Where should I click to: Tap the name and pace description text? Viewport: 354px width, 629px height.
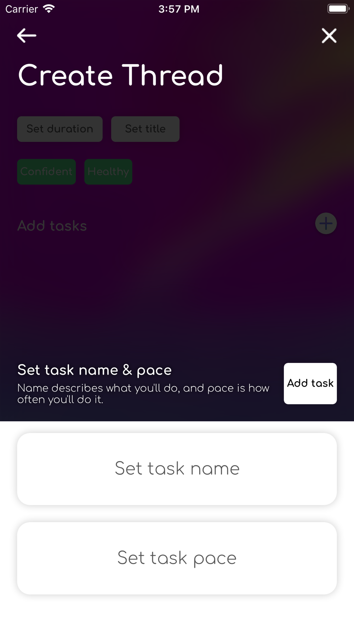pyautogui.click(x=143, y=394)
